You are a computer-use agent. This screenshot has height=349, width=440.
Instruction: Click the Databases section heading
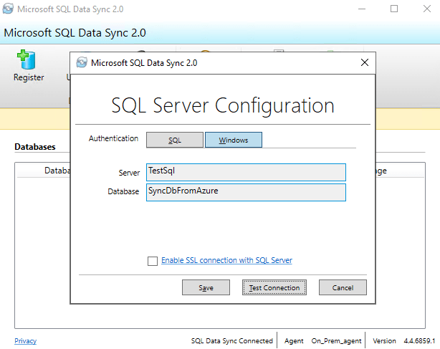35,147
